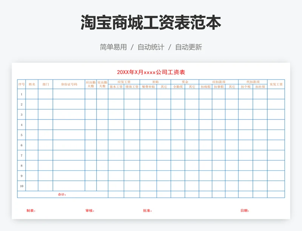
Task: Click the empty 姓名 cell in row 1
Action: (x=32, y=94)
